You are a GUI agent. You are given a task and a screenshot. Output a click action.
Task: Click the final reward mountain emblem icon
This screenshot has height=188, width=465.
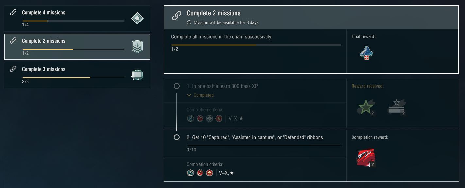366,53
